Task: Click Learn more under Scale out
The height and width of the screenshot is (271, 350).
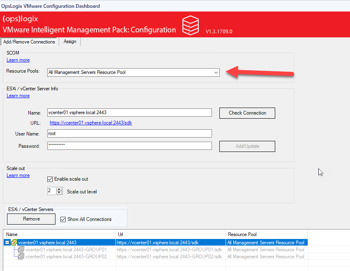Action: 18,175
